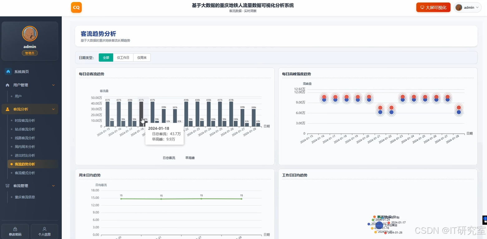This screenshot has width=487, height=239.
Task: Select the 仅周末 date type option
Action: [142, 58]
